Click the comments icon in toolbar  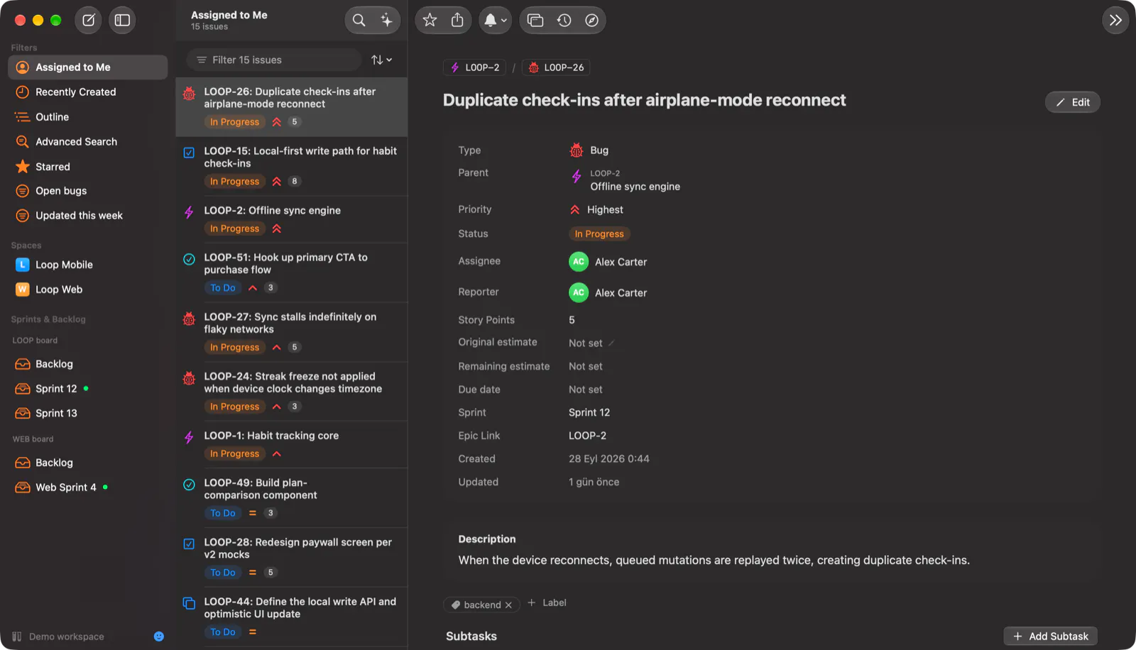click(536, 20)
